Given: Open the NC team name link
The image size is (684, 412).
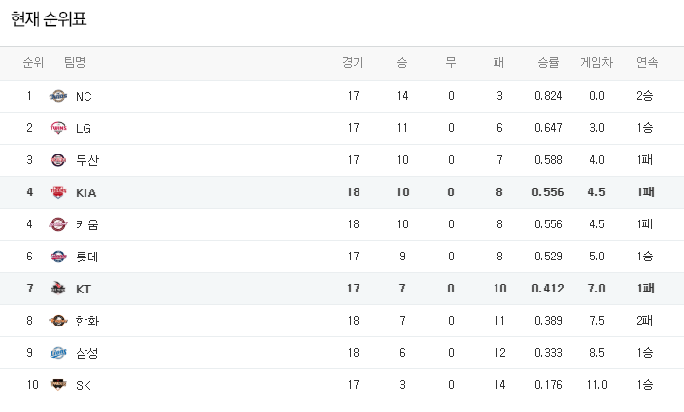Looking at the screenshot, I should tap(84, 97).
